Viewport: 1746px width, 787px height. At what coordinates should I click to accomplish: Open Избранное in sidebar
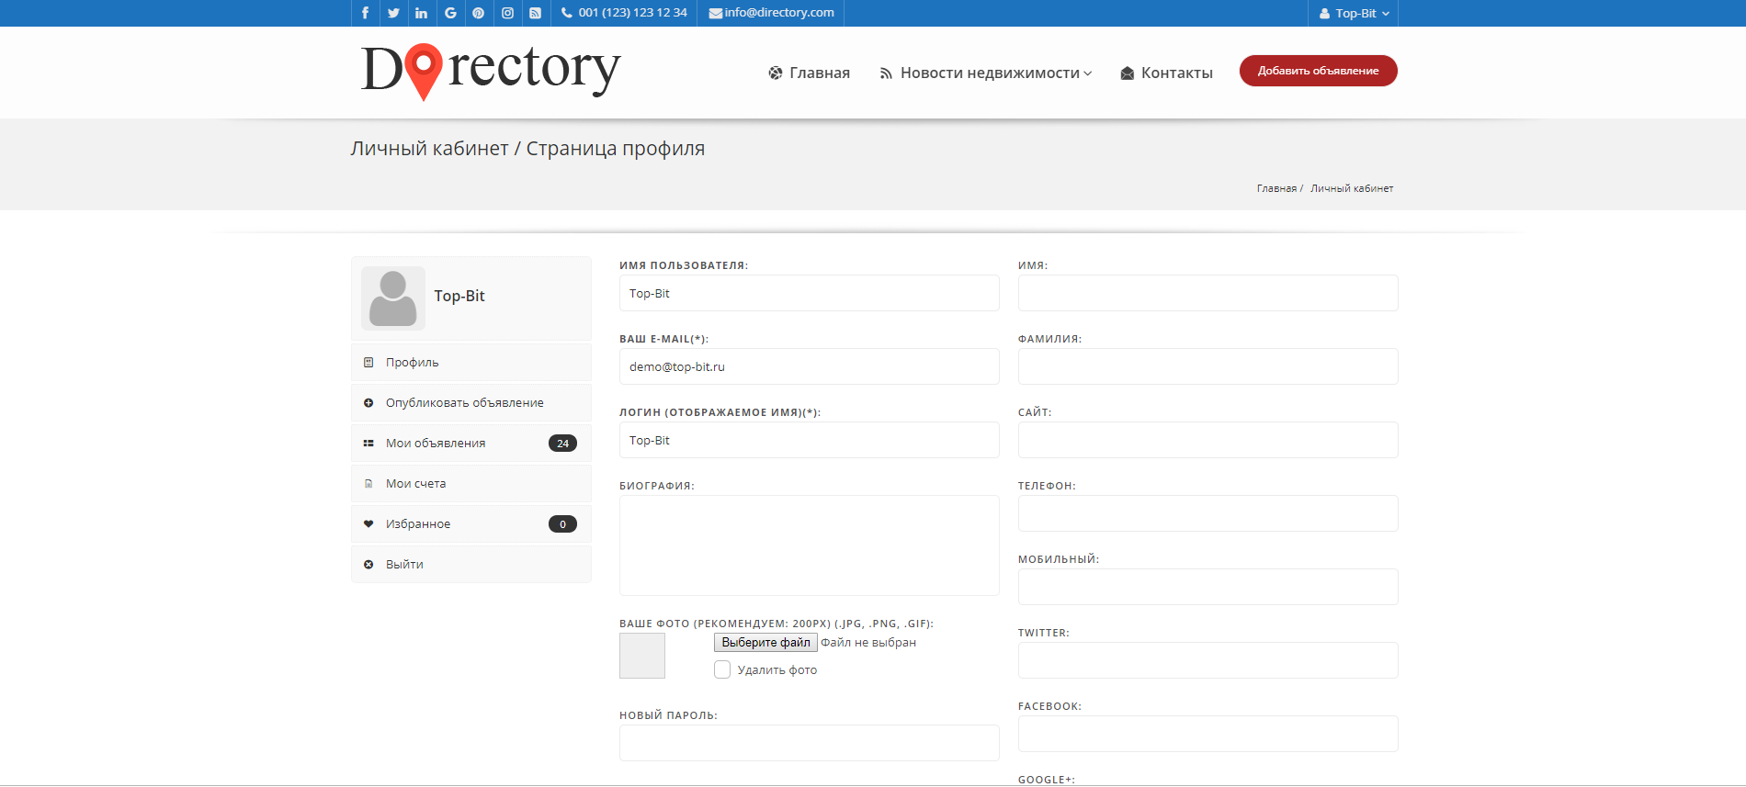point(471,524)
